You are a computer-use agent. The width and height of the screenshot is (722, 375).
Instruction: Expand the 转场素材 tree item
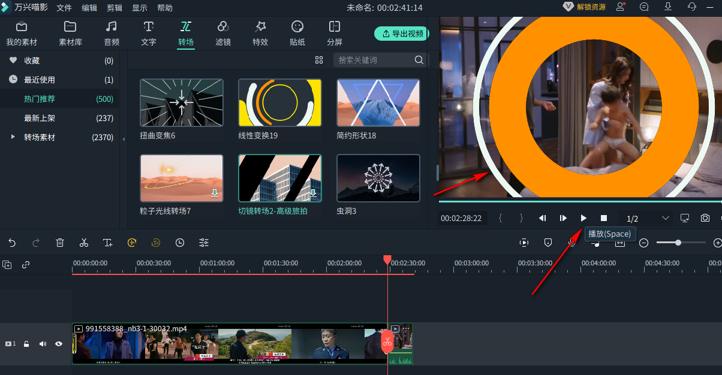[x=13, y=137]
